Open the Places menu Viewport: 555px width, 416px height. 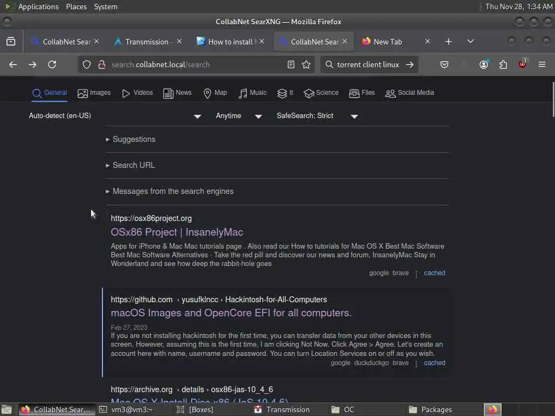click(76, 6)
